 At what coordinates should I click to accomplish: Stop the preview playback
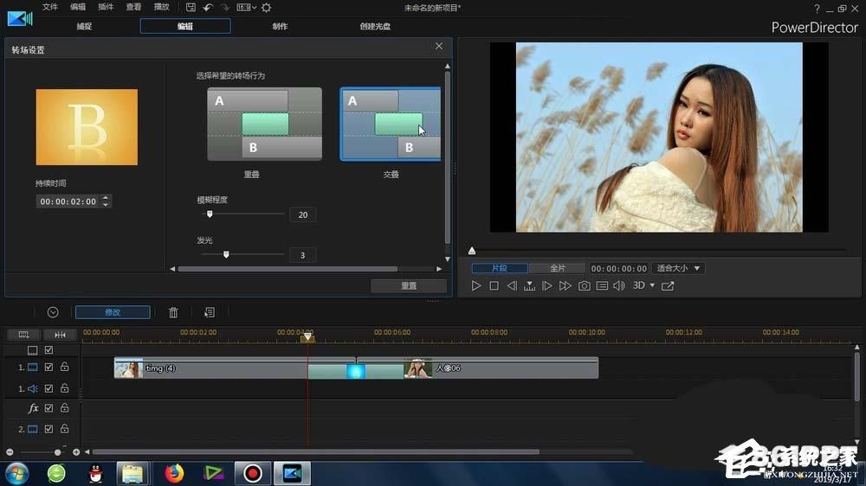pyautogui.click(x=494, y=285)
